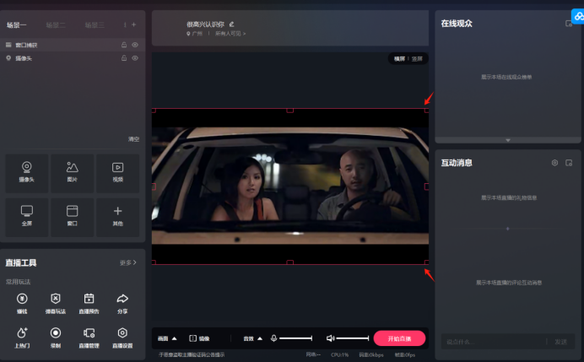Adjust the microphone volume slider
This screenshot has height=362, width=584.
295,338
